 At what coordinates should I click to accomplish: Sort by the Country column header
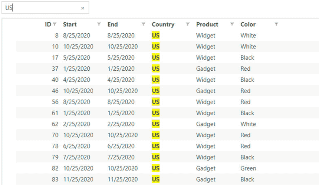[x=163, y=24]
